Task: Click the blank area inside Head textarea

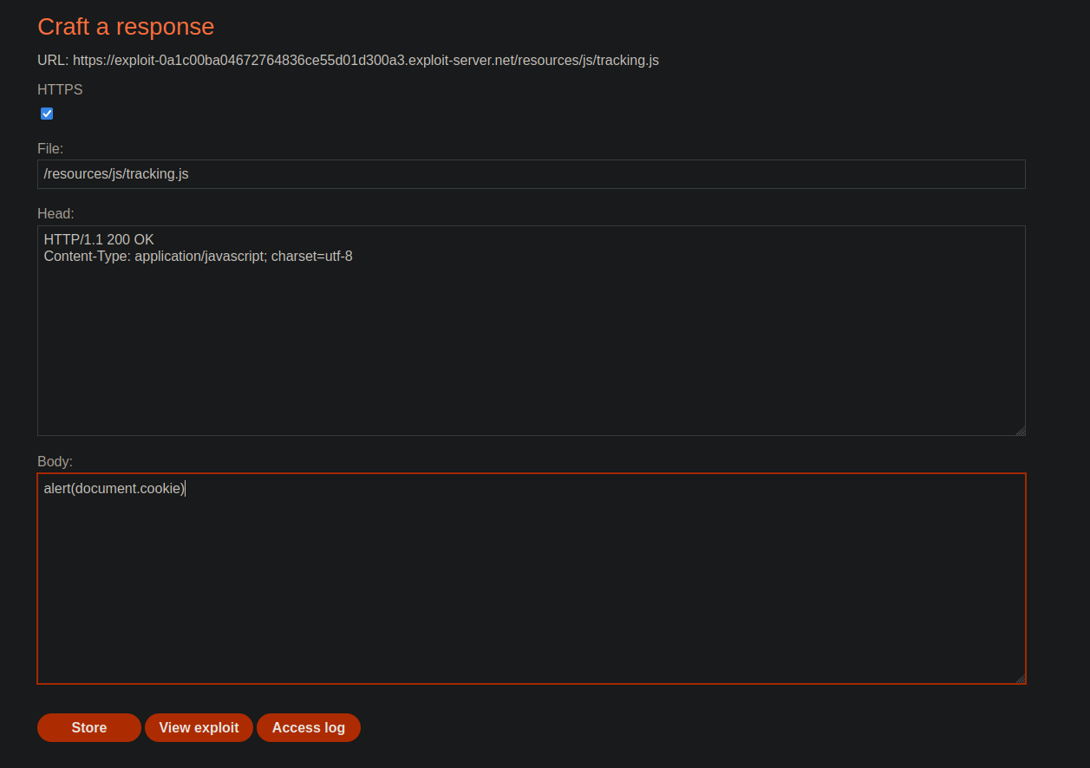Action: tap(531, 355)
